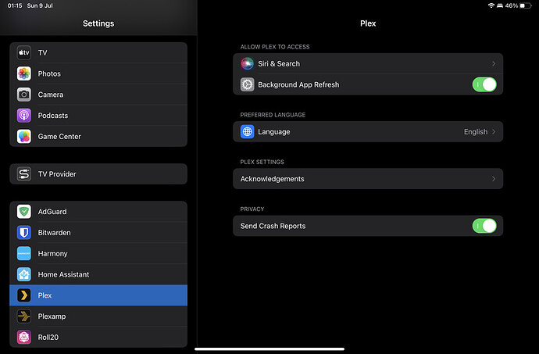Viewport: 539px width, 354px height.
Task: Open Acknowledgements text
Action: pyautogui.click(x=273, y=179)
